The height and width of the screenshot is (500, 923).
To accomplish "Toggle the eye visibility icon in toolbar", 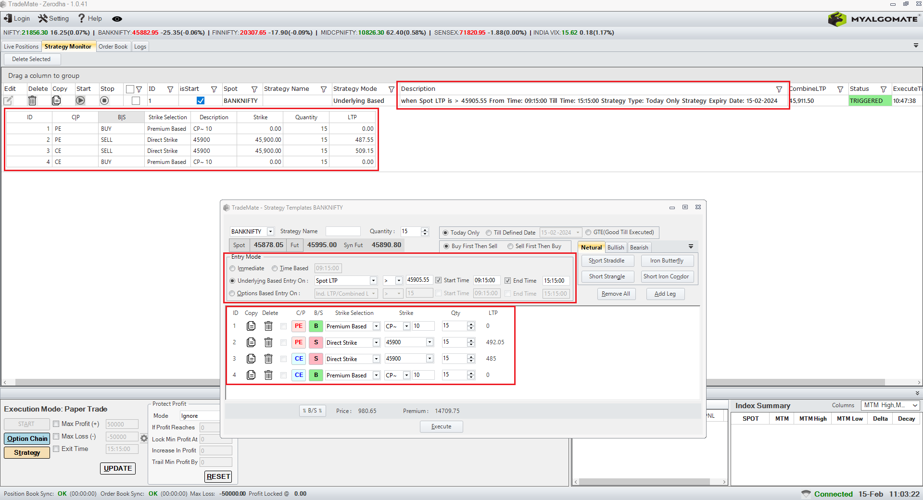I will 117,19.
